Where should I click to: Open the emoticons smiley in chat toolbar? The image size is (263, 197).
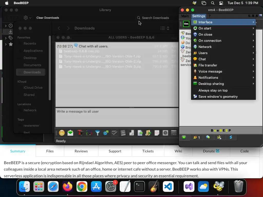62,133
